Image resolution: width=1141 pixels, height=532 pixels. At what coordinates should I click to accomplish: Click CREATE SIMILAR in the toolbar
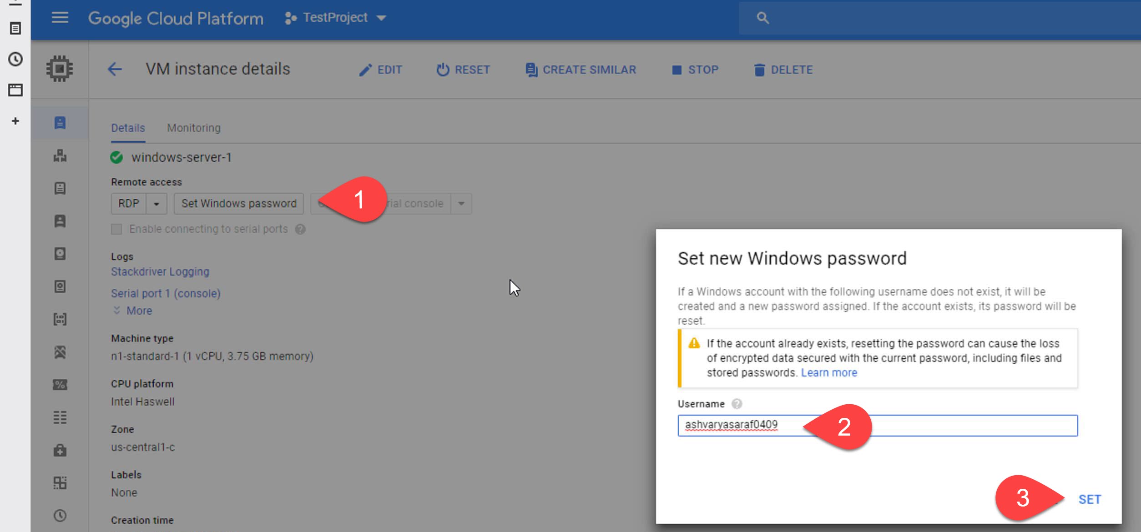(x=581, y=70)
